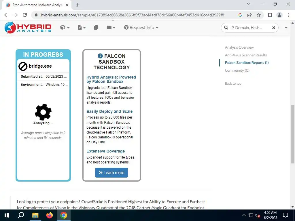
Task: Open the Request Info menu
Action: (x=141, y=28)
